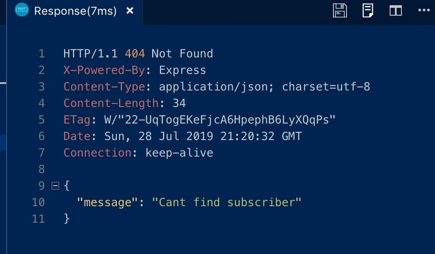Click the X-Powered-By header name
The height and width of the screenshot is (254, 435).
(104, 71)
